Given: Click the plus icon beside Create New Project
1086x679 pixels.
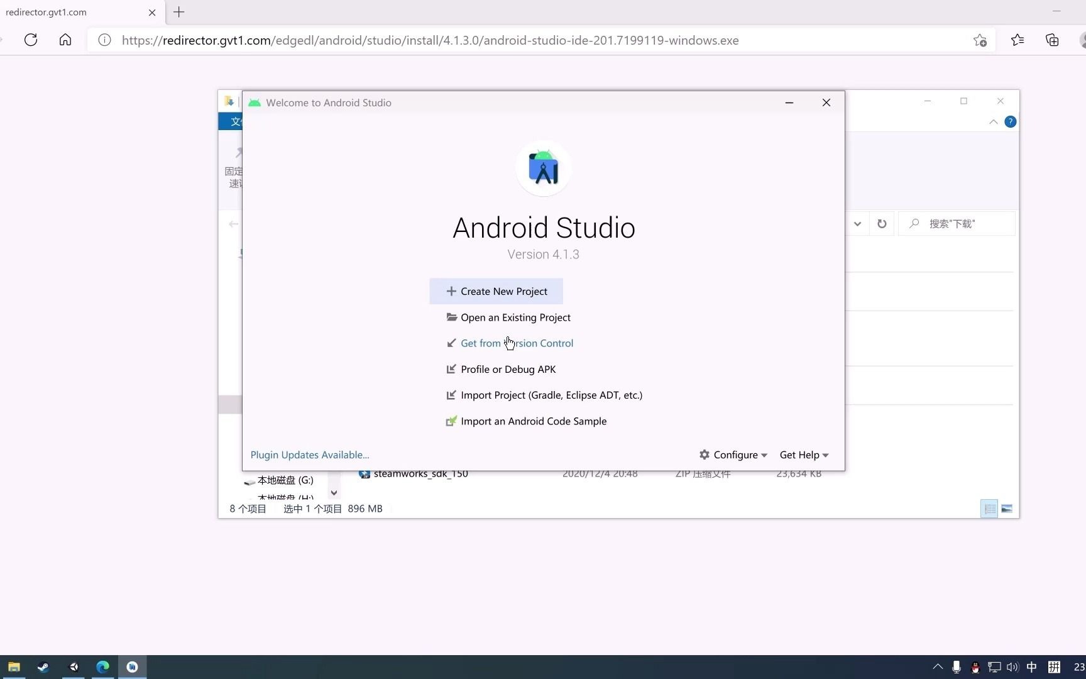Looking at the screenshot, I should click(x=451, y=291).
